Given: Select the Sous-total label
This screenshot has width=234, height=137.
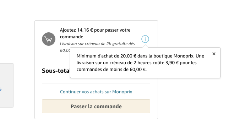Looking at the screenshot, I should tap(56, 71).
